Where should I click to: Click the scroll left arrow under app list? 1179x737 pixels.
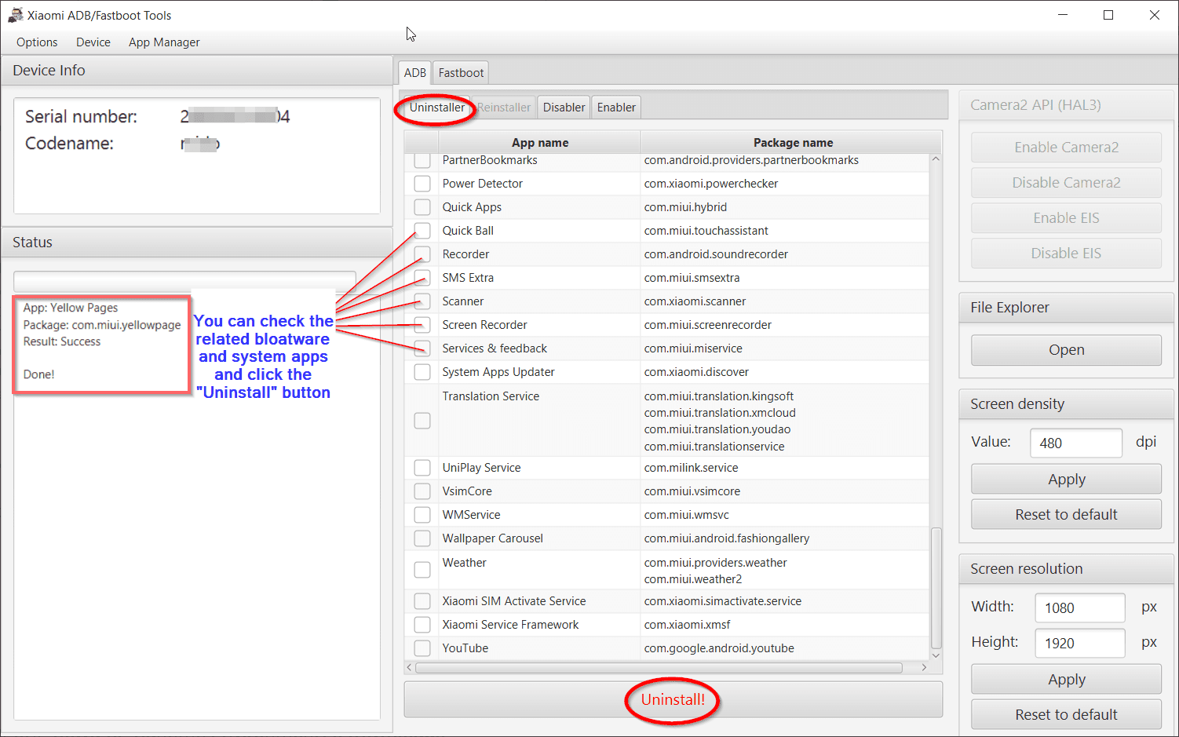pos(409,668)
